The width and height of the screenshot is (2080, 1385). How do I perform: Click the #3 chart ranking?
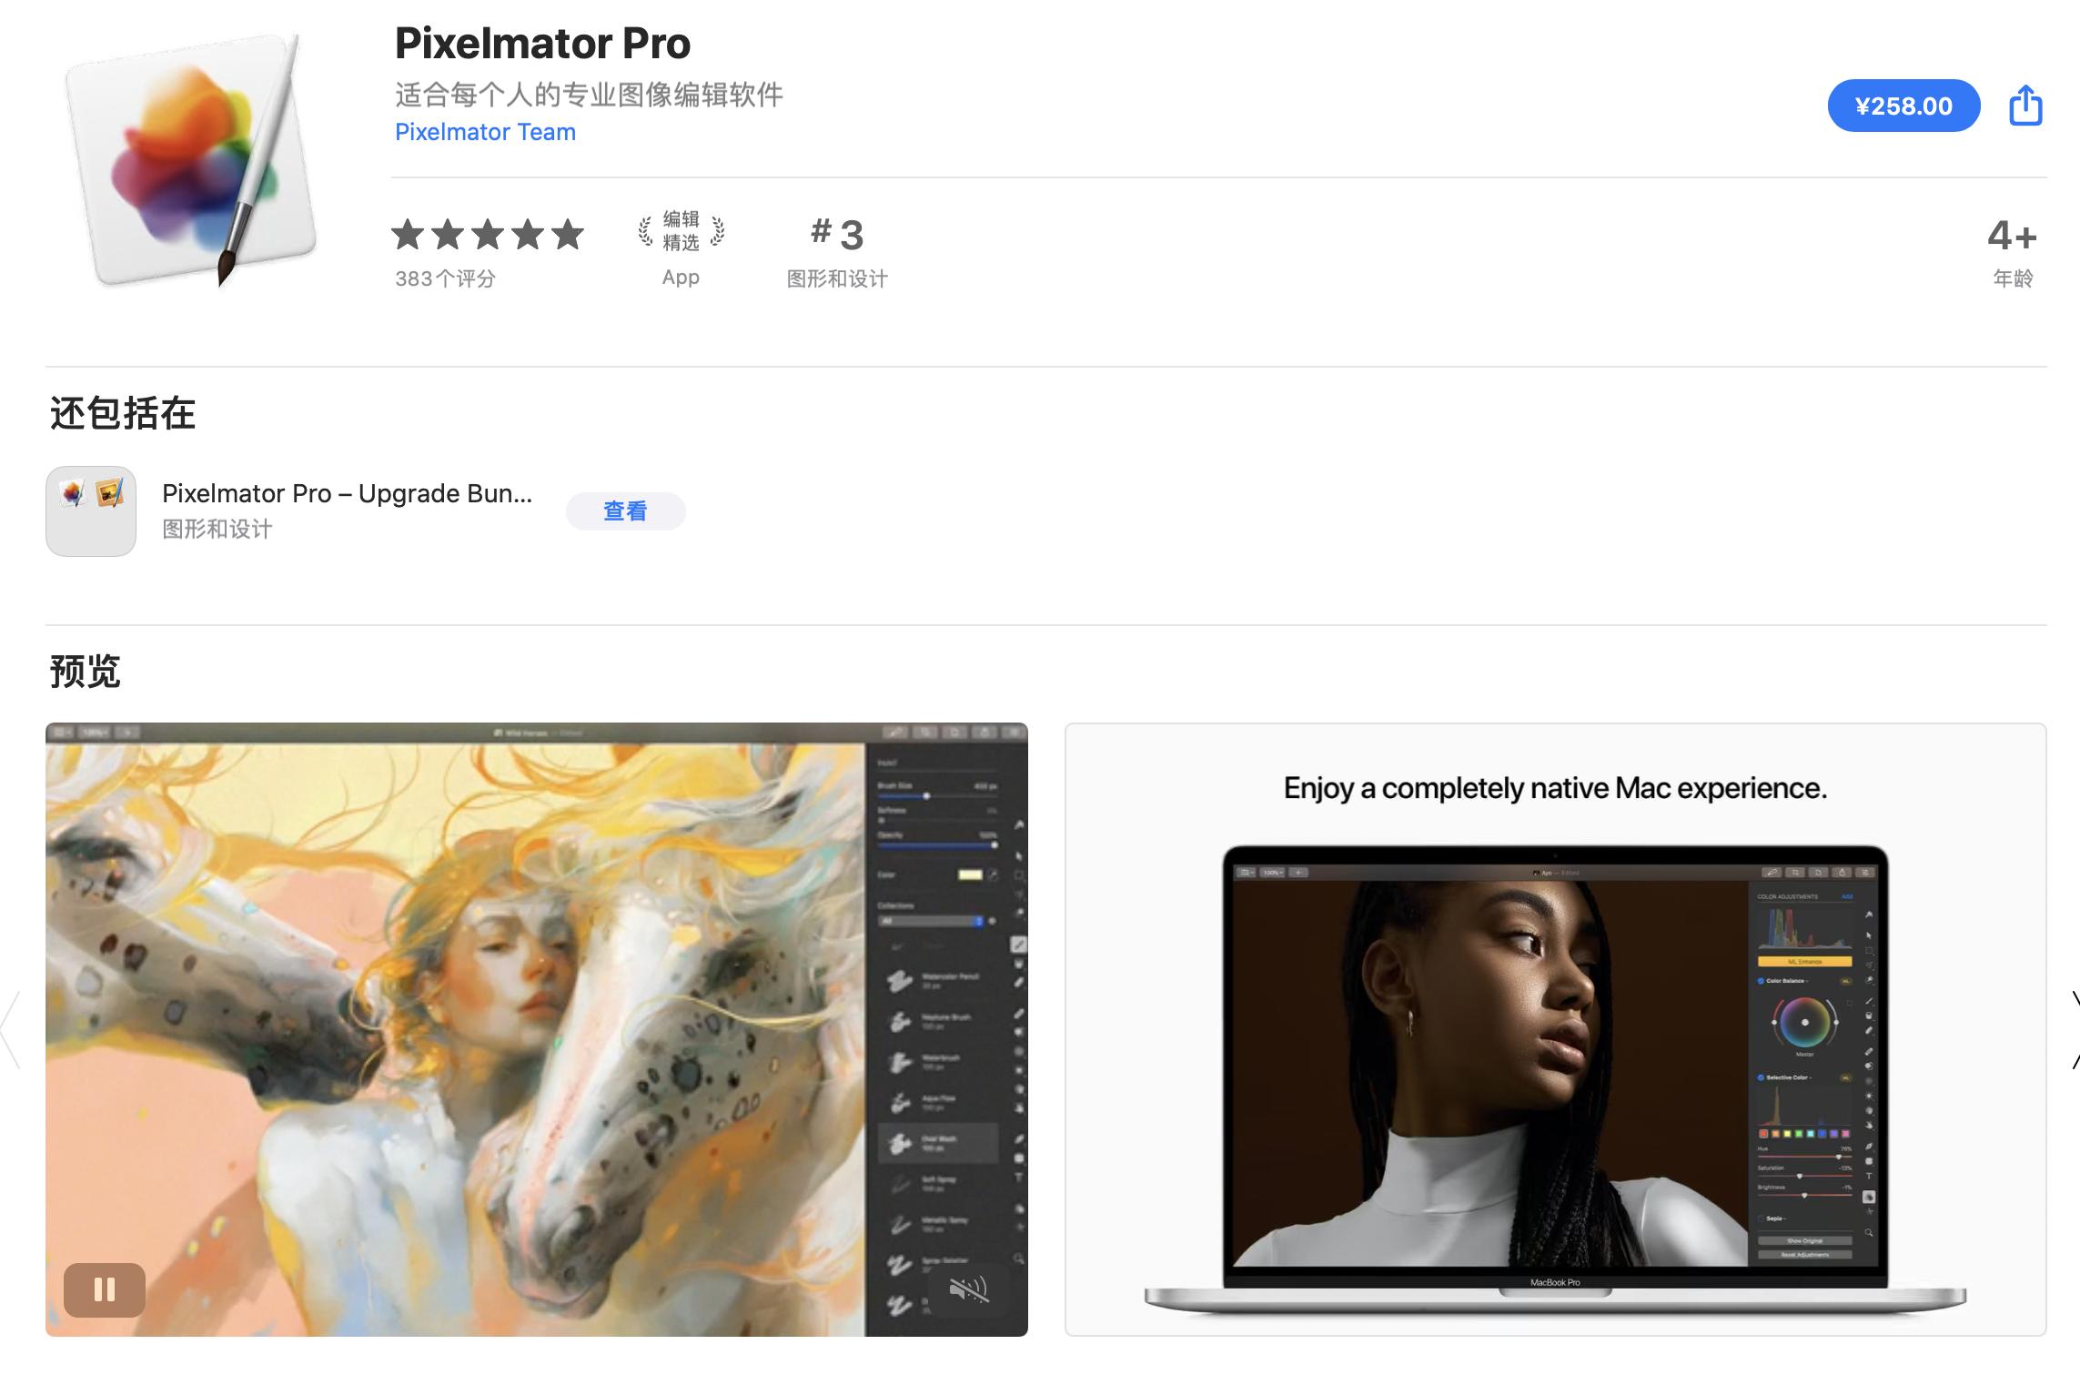pos(837,235)
